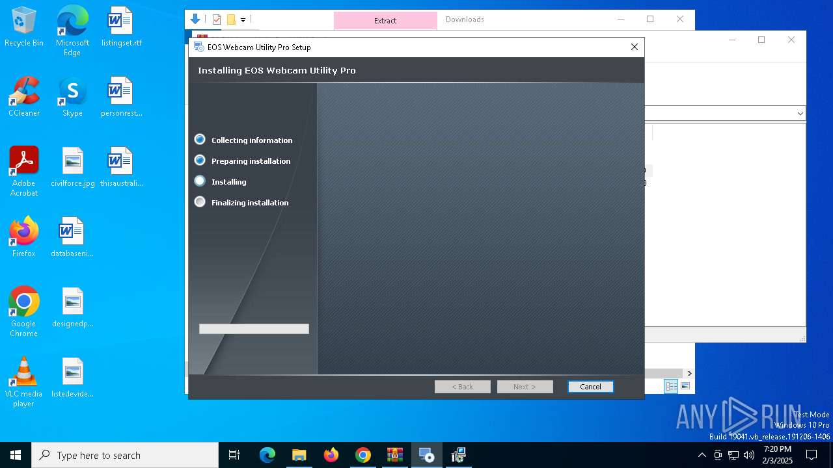Screen dimensions: 833x468
Task: Expand the dropdown in the background window
Action: click(x=800, y=113)
